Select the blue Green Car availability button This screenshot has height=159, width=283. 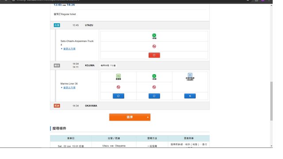[x=119, y=96]
